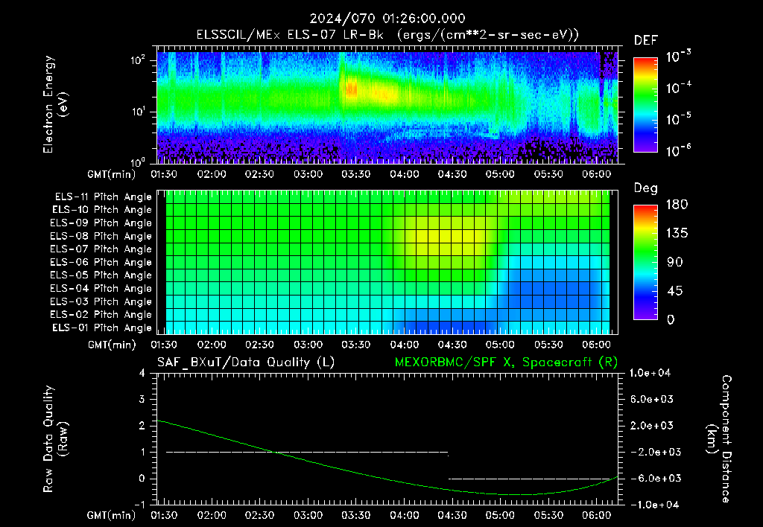Click the ELS-04 Pitch Angle label

pos(101,288)
